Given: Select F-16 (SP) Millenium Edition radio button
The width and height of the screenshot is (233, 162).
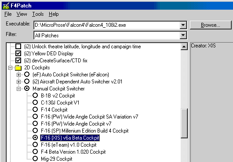Looking at the screenshot, I should point(35,130).
